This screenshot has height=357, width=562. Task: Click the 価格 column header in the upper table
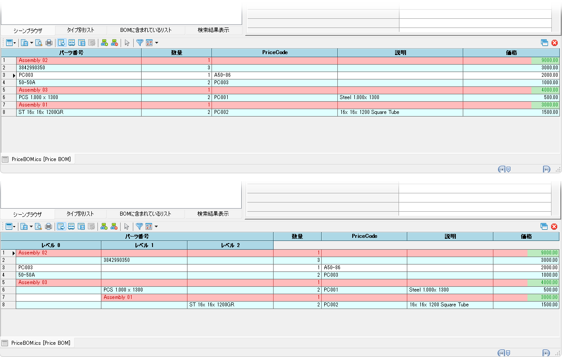point(510,52)
